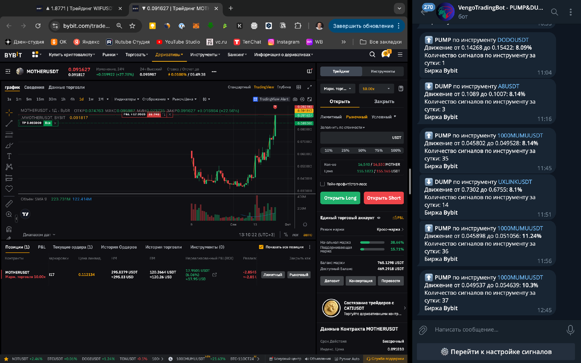Click the heart favorites icon in chart toolbar

[9, 189]
